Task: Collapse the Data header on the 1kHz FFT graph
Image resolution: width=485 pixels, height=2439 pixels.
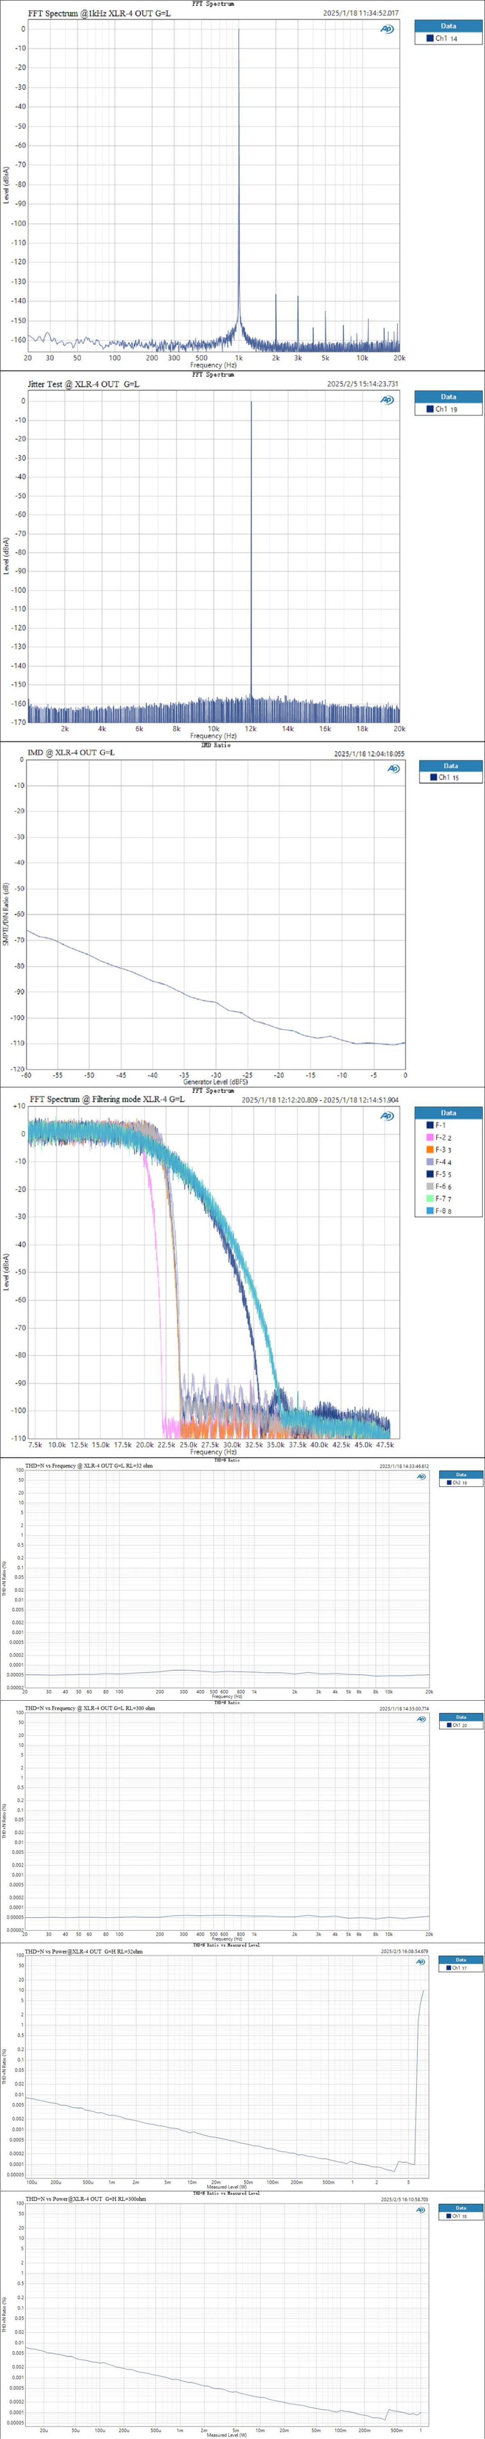Action: tap(448, 26)
